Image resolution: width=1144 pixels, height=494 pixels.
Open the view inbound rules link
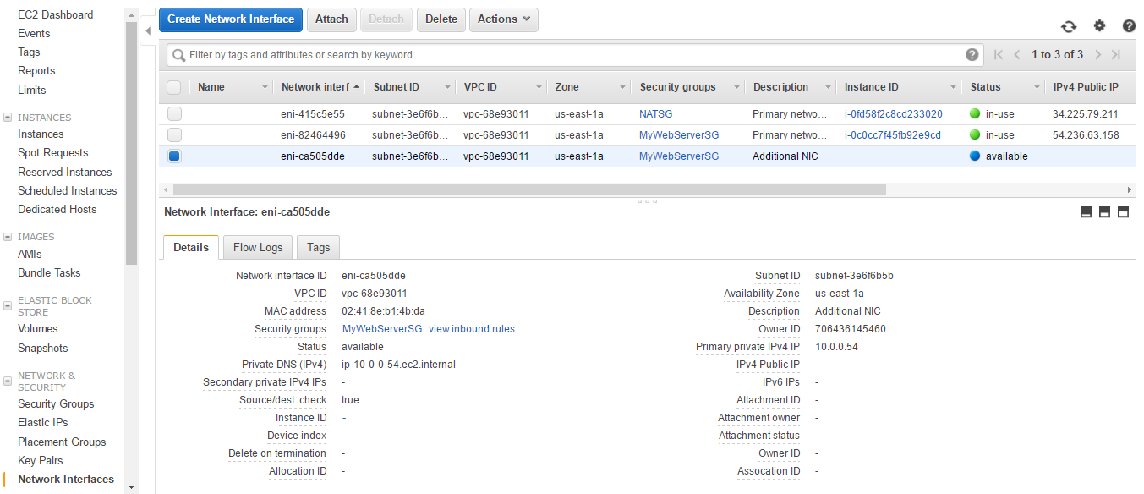(x=472, y=329)
